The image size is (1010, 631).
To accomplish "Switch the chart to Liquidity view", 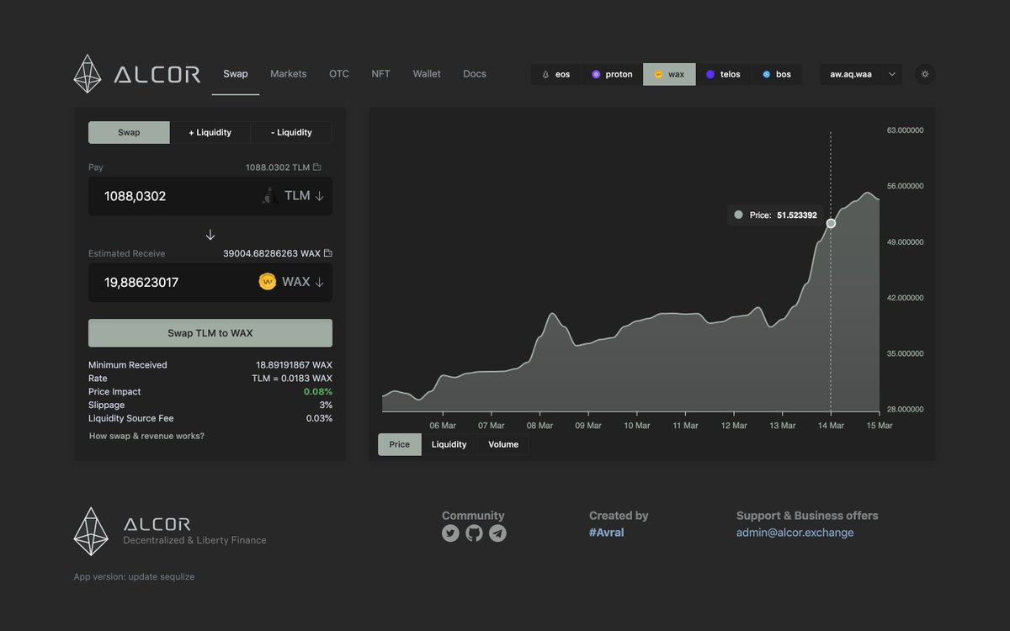I will coord(449,444).
